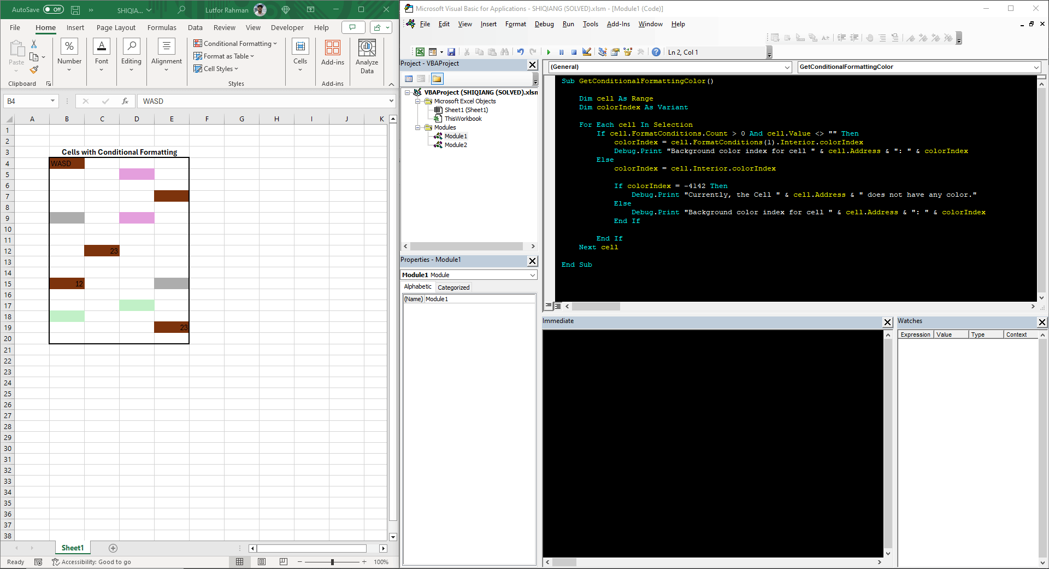This screenshot has height=569, width=1049.
Task: Switch to Page Layout view in status bar
Action: 262,562
